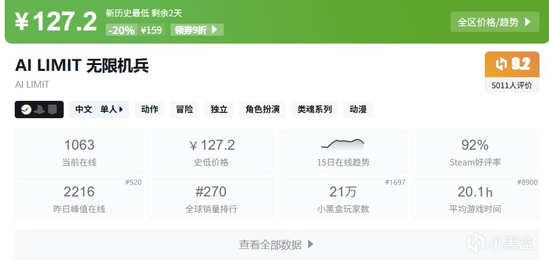Open the 全区价格/趋势 regional price view

click(x=494, y=22)
